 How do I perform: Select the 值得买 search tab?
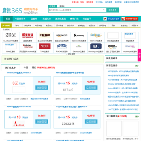tap(62, 6)
